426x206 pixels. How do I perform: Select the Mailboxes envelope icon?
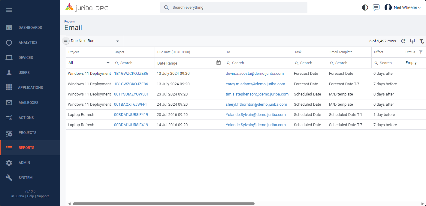[9, 102]
